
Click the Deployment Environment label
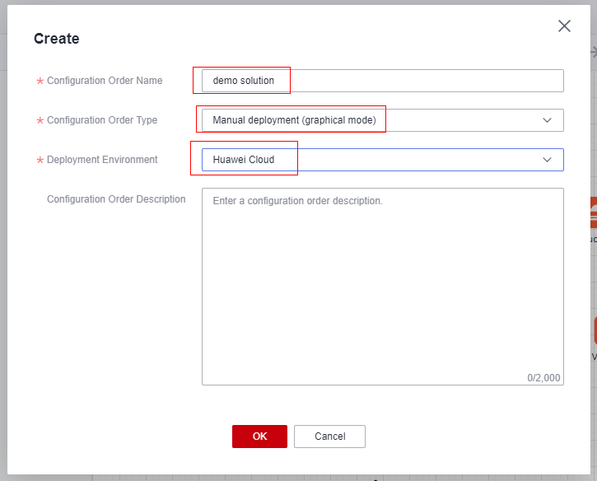point(102,160)
